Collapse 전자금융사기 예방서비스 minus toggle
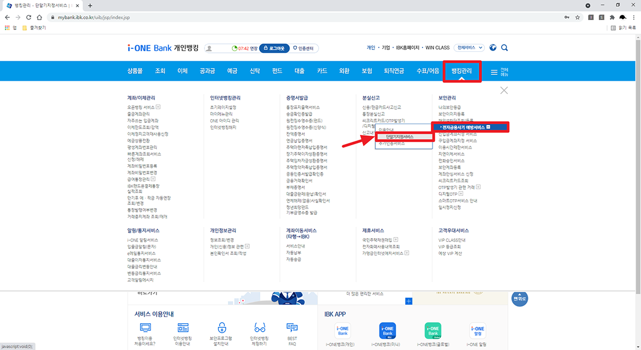 pos(488,127)
